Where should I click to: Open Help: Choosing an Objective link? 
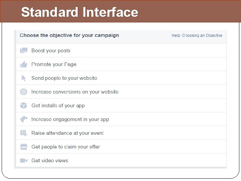(197, 36)
